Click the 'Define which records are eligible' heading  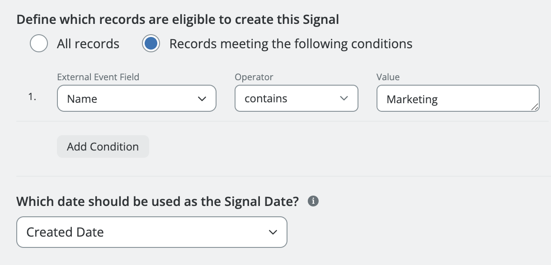pyautogui.click(x=178, y=19)
